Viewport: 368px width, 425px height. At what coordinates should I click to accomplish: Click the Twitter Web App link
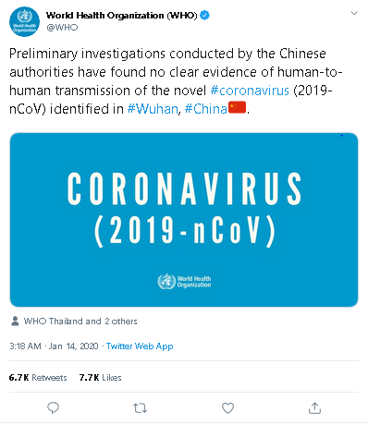point(140,346)
